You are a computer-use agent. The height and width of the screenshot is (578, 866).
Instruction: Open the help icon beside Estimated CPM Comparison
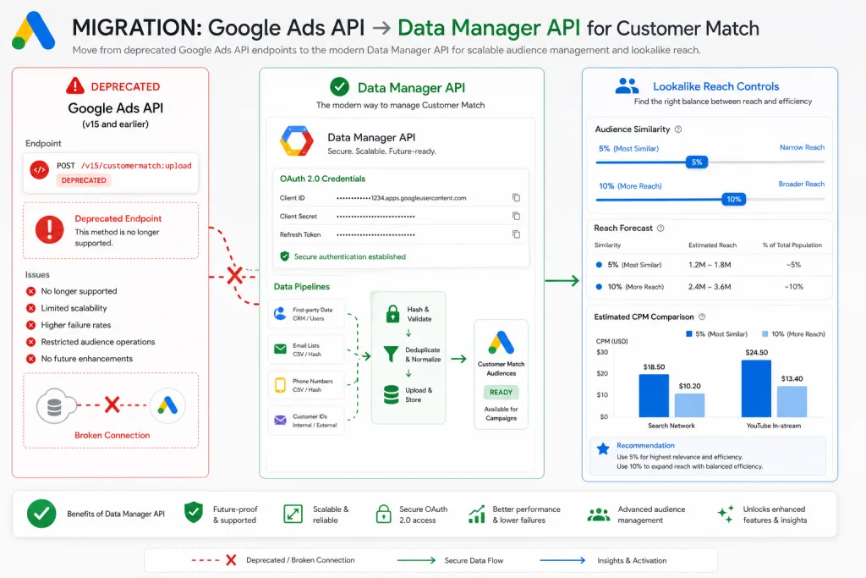702,317
